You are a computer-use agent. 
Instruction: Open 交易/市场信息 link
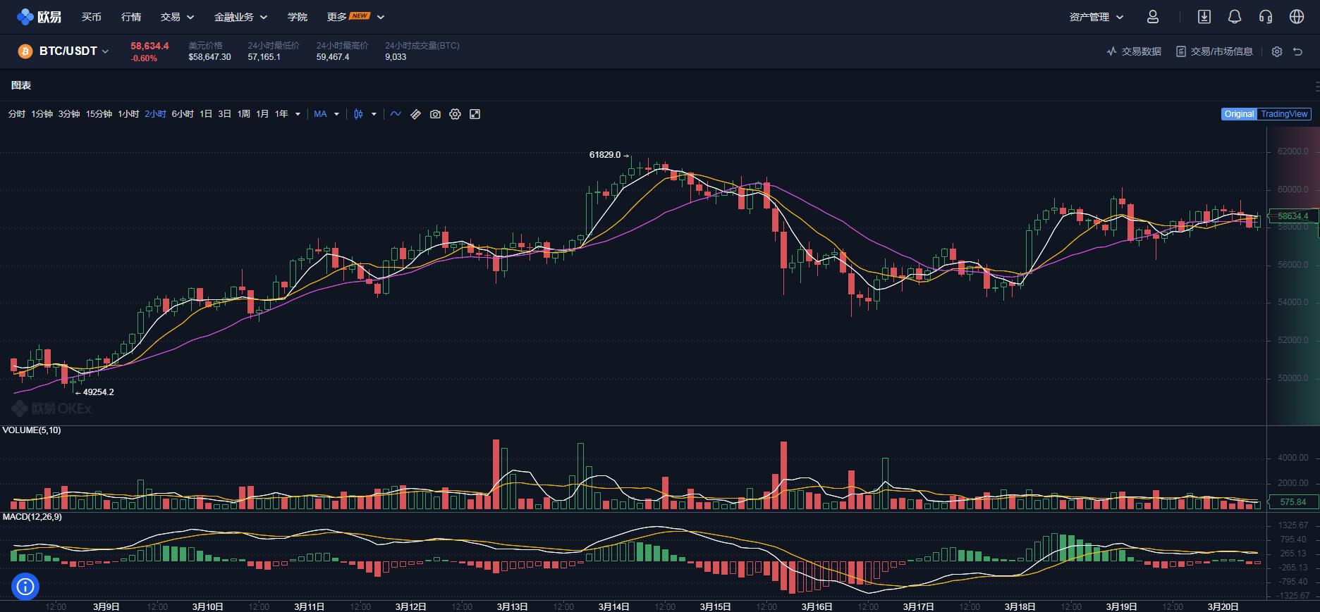[1214, 51]
